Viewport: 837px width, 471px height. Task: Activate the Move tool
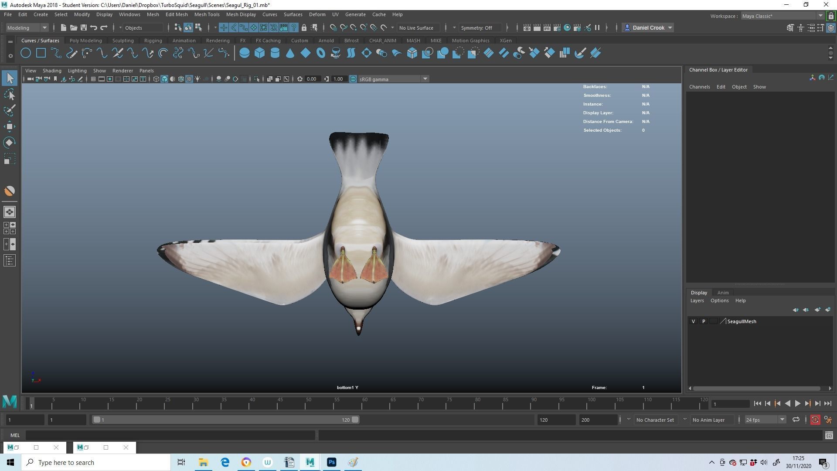[x=10, y=126]
